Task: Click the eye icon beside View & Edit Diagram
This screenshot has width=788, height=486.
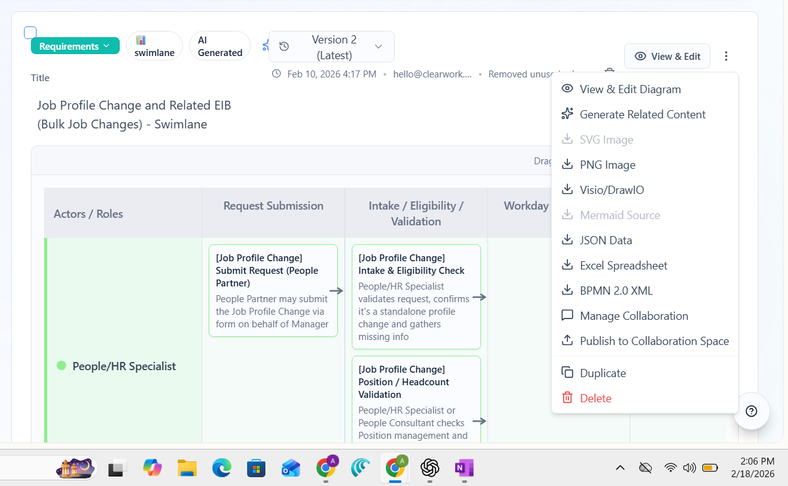Action: [567, 89]
